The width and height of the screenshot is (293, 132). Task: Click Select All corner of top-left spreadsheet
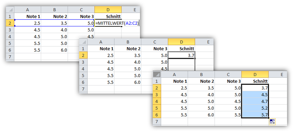10,10
